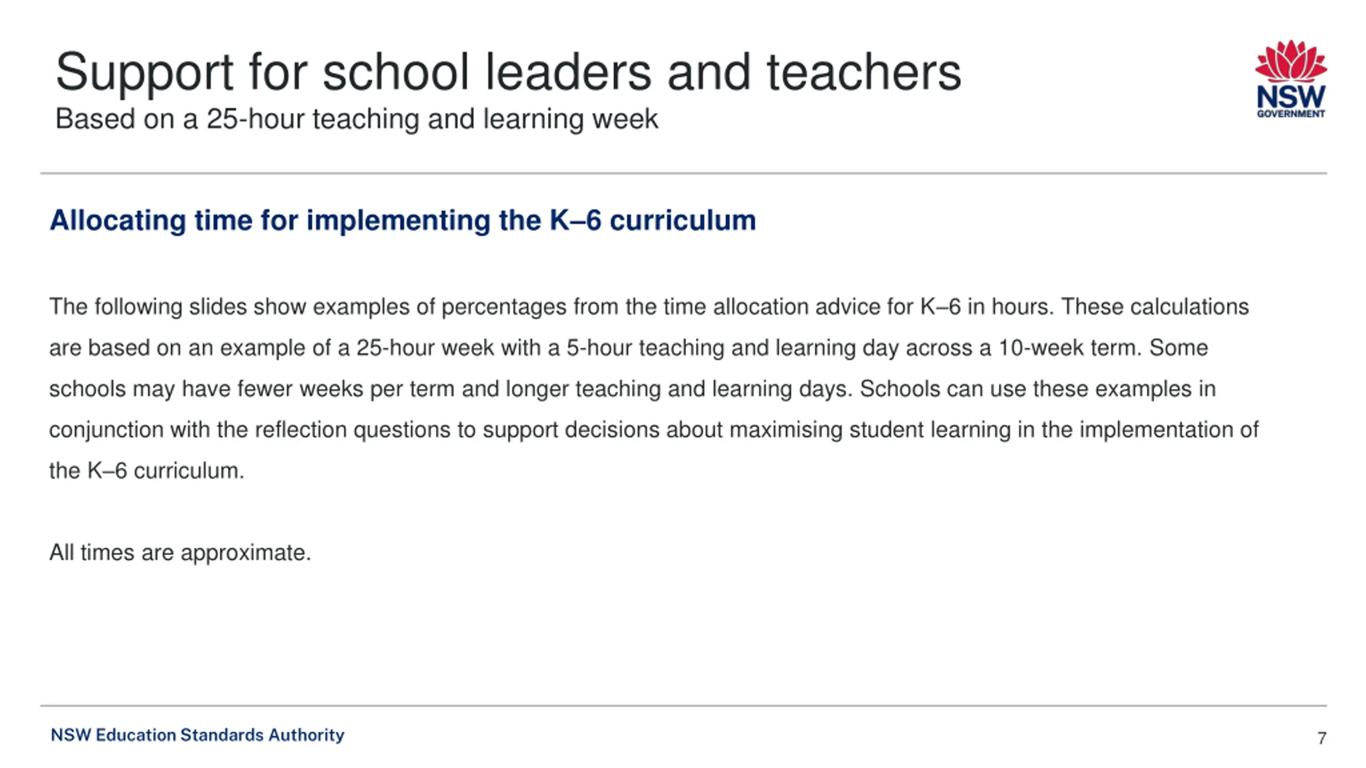Click the phrase 10-week term in the paragraph
This screenshot has height=768, width=1366.
coord(1069,348)
